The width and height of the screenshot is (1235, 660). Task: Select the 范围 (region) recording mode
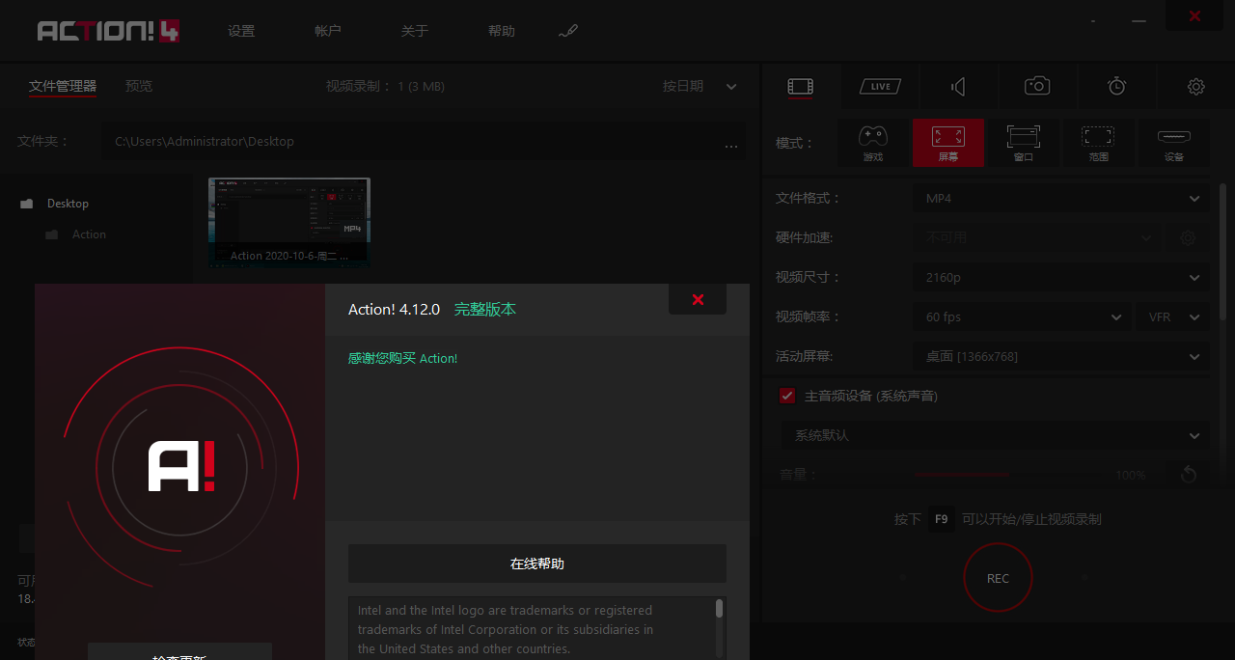[x=1099, y=142]
